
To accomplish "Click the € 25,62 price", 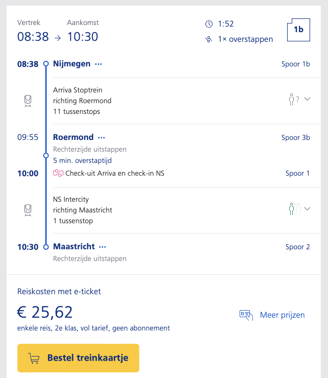I will (x=45, y=312).
